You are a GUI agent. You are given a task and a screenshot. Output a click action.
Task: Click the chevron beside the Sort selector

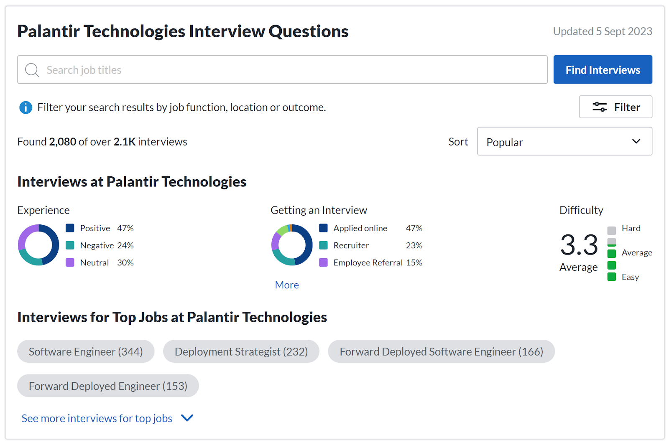tap(636, 141)
